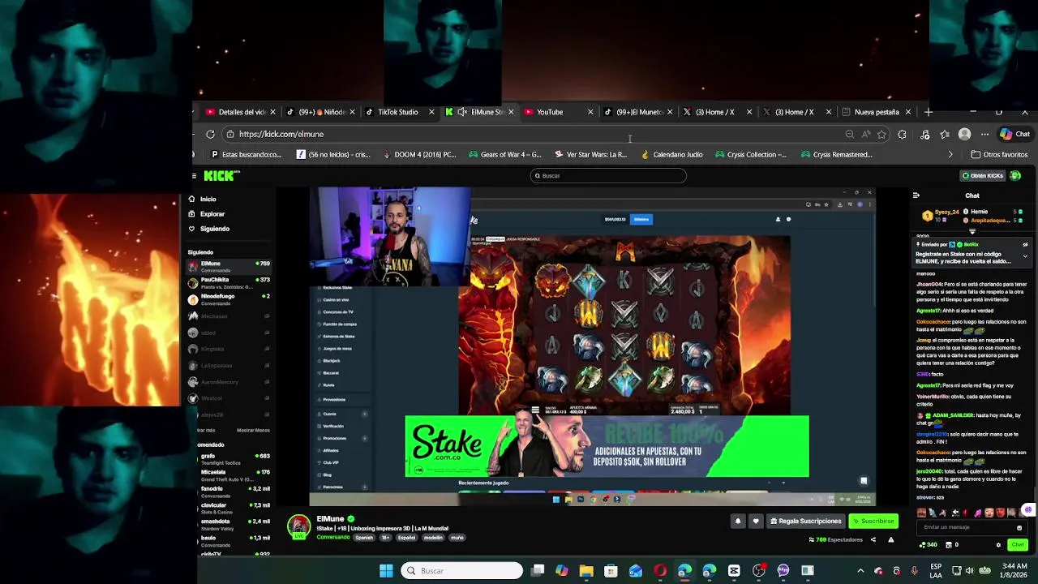
Task: Toggle stream notifications bell
Action: [x=737, y=521]
